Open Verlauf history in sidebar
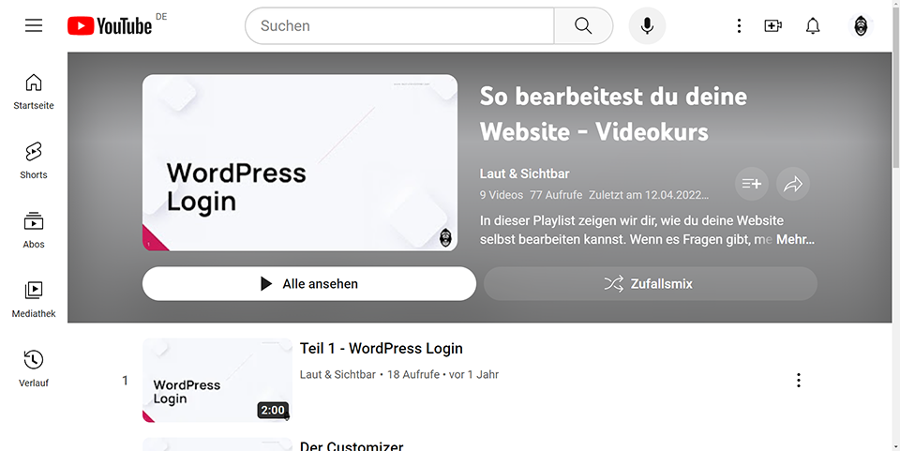The height and width of the screenshot is (451, 900). coord(34,369)
